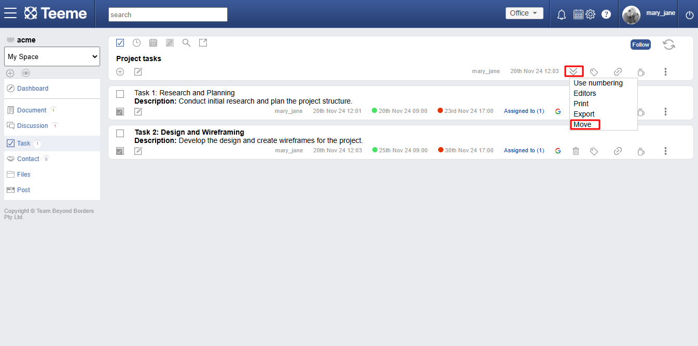Click the cup icon for Task 2
This screenshot has width=698, height=346.
[641, 151]
